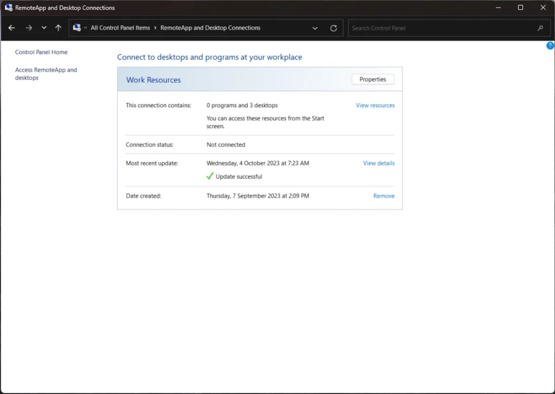The height and width of the screenshot is (394, 555).
Task: Click the 'Not connected' status text
Action: [x=226, y=145]
